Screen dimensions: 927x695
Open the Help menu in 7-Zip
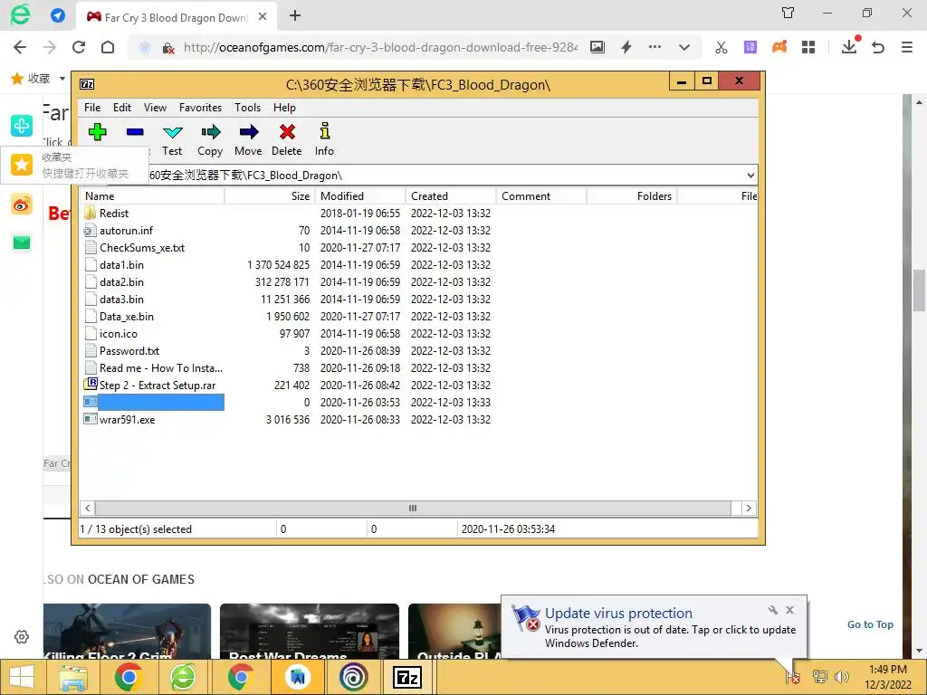pos(284,108)
